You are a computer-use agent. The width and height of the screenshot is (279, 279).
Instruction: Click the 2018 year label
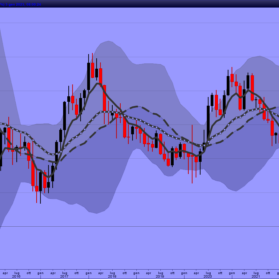(x=112, y=276)
